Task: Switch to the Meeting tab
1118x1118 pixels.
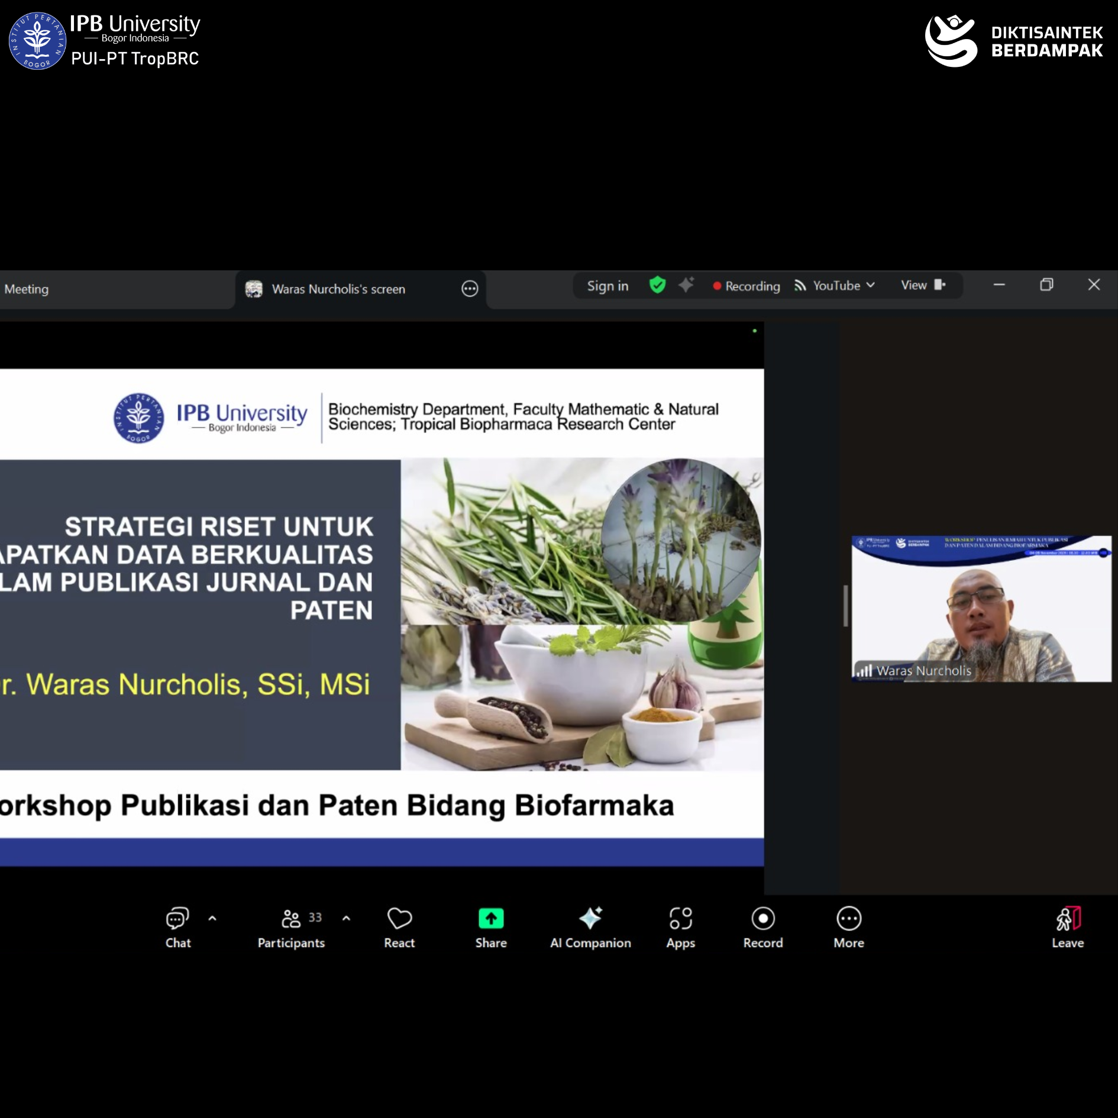Action: pyautogui.click(x=27, y=289)
